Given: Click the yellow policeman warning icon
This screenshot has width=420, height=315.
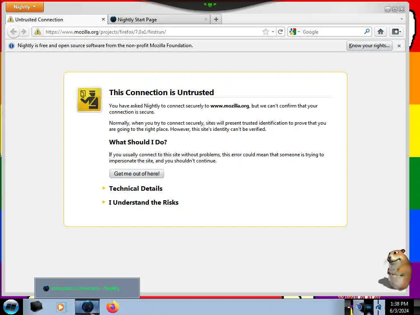Looking at the screenshot, I should point(89,100).
